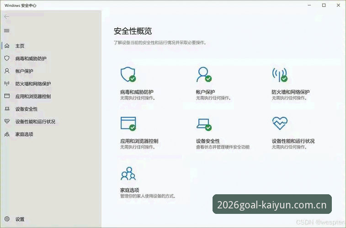The height and width of the screenshot is (228, 346).
Task: Click the laptop icon for 设备安全性 in sidebar
Action: (x=7, y=109)
